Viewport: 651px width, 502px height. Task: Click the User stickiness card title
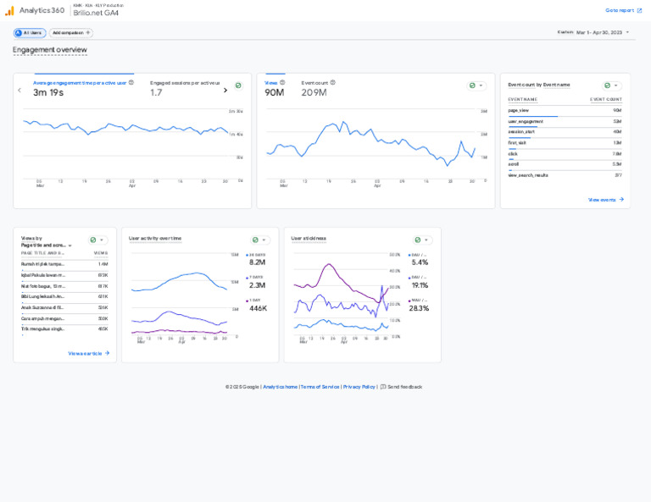pos(309,239)
